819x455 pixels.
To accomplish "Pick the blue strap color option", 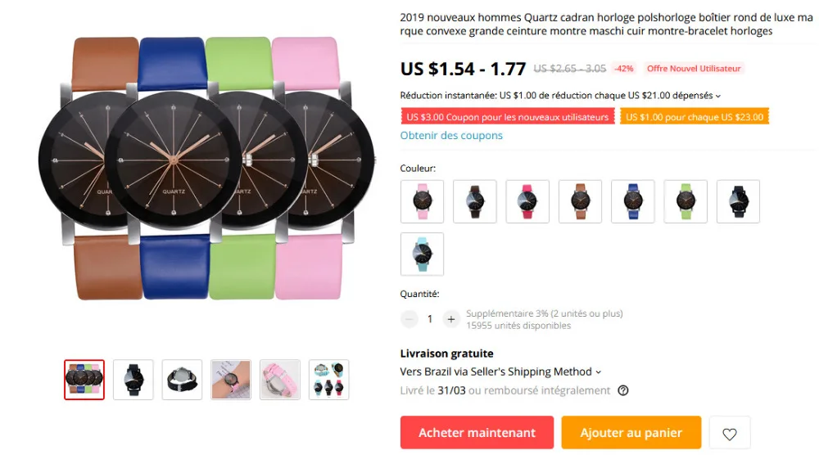I will 633,201.
